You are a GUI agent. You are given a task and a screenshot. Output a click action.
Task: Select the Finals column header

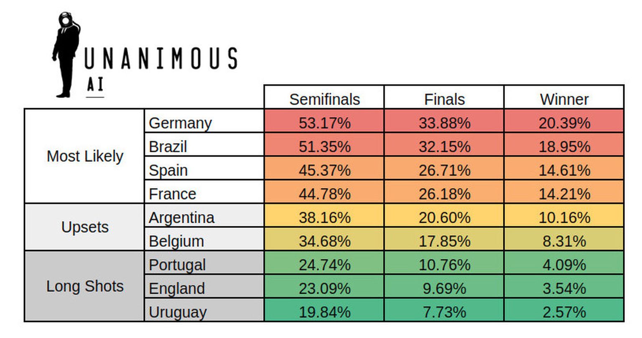444,99
